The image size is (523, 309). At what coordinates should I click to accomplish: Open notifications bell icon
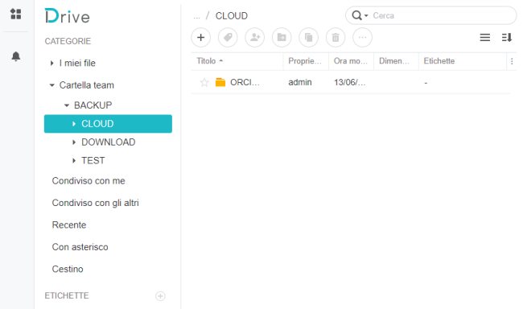[x=15, y=56]
